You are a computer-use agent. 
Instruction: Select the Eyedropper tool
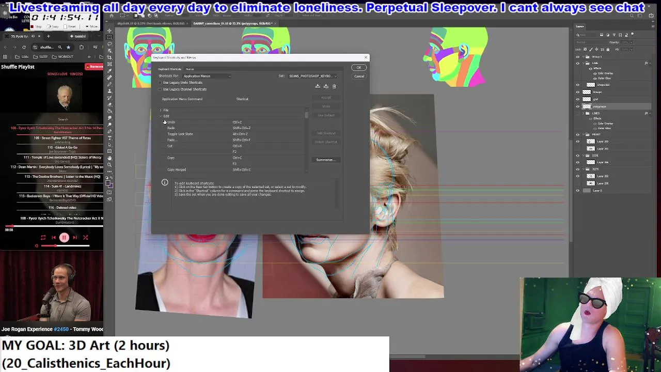pos(111,70)
